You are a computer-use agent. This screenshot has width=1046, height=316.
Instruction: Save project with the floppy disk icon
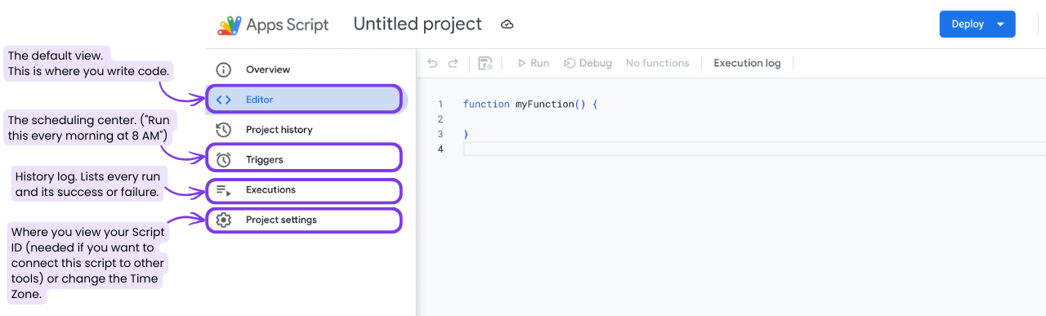pos(485,63)
